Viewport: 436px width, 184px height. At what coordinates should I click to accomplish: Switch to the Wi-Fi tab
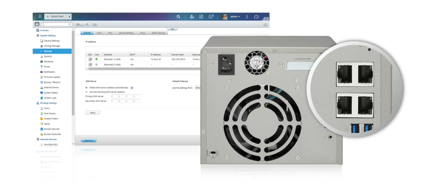point(99,33)
